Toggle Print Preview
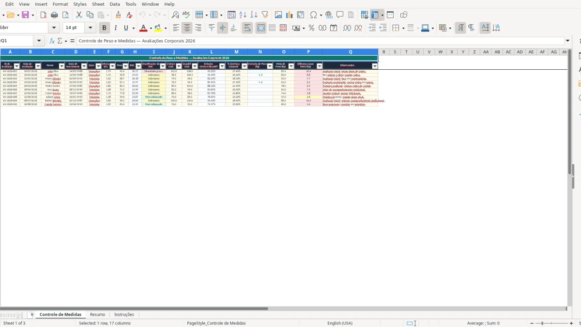This screenshot has width=581, height=327. point(66,15)
